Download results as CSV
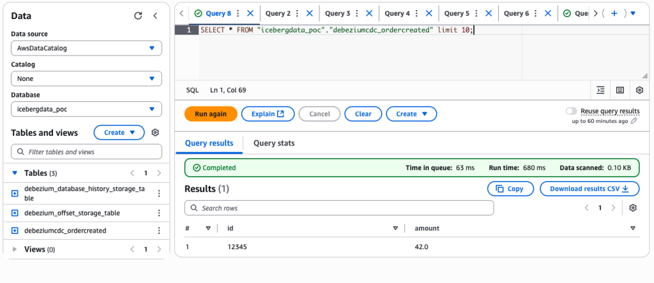The height and width of the screenshot is (283, 654). coord(589,189)
